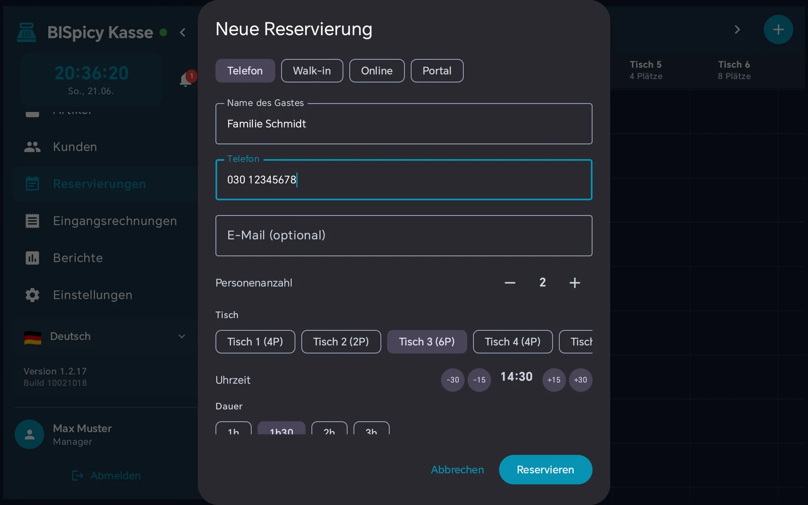Open Eingangsrechnungen in the sidebar
The image size is (808, 505).
point(105,221)
